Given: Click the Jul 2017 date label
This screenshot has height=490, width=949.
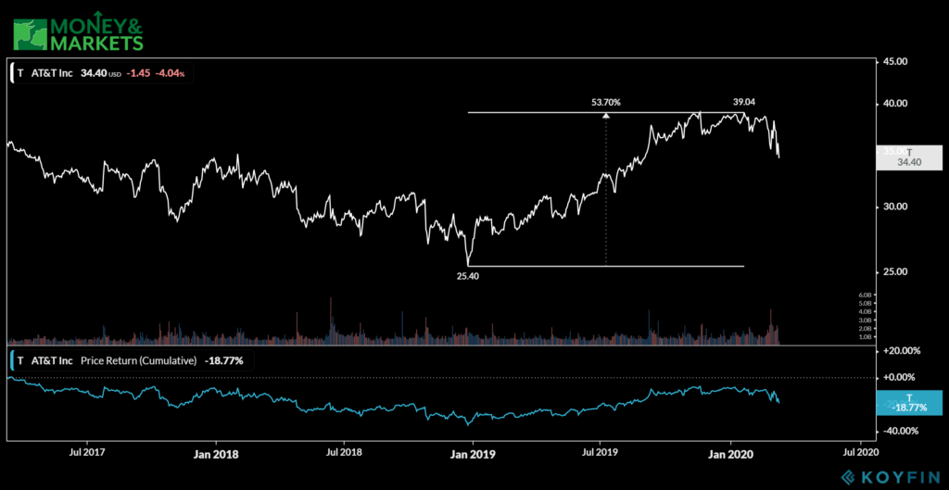Looking at the screenshot, I should click(86, 452).
